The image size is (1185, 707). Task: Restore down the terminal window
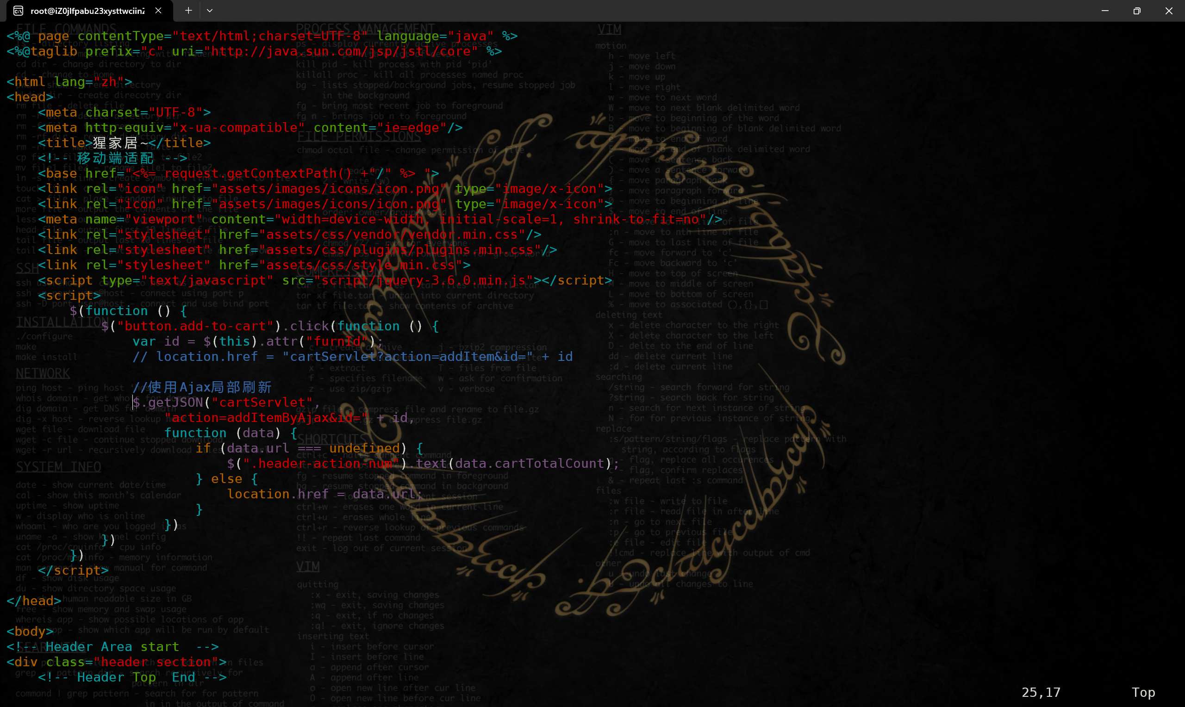pyautogui.click(x=1137, y=11)
